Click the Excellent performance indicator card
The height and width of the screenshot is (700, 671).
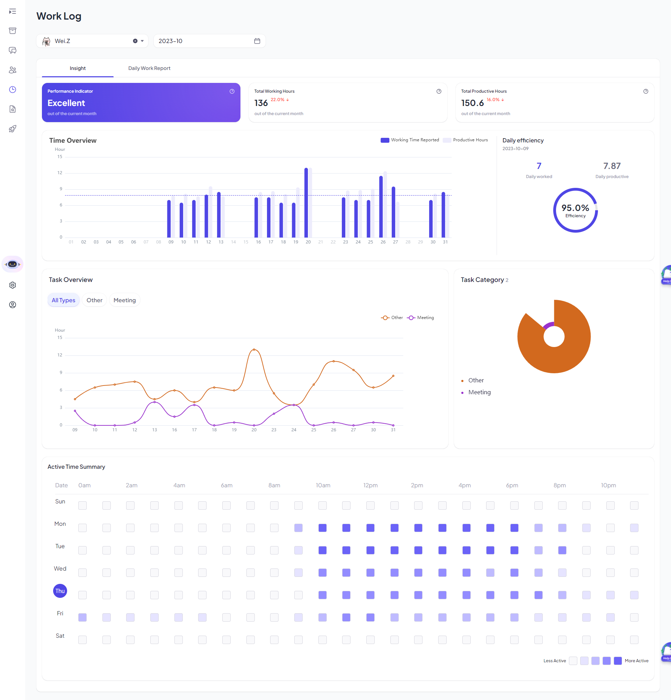pyautogui.click(x=141, y=102)
